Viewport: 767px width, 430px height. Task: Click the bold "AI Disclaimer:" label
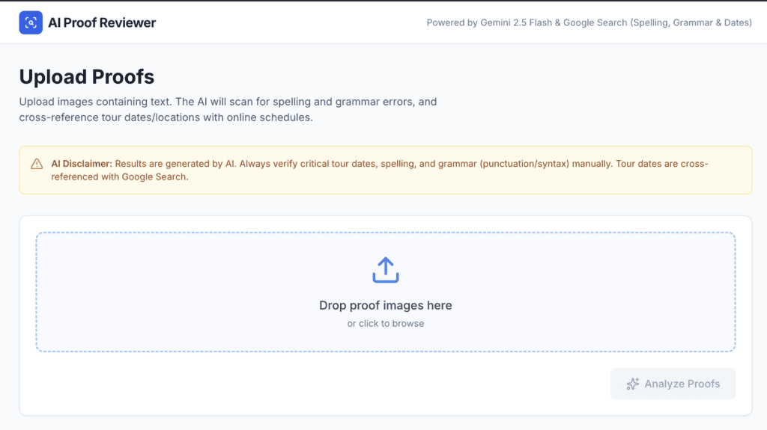[x=82, y=164]
